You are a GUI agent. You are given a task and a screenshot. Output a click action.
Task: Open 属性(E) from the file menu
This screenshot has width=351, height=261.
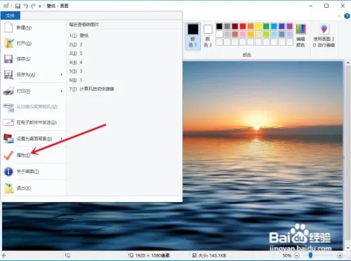click(33, 155)
